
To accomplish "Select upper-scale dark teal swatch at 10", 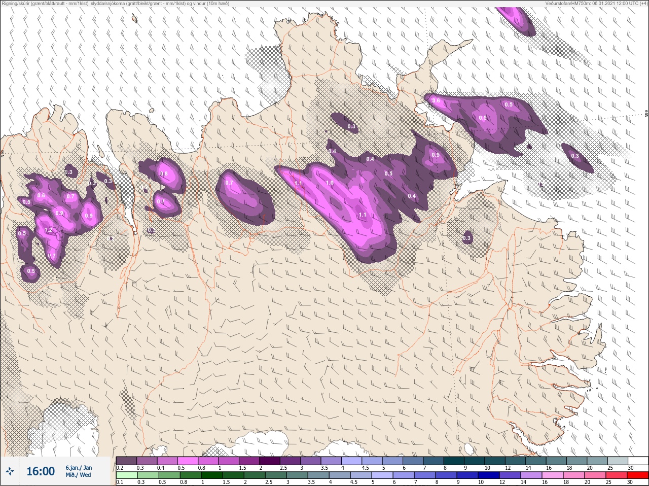I will pyautogui.click(x=495, y=461).
